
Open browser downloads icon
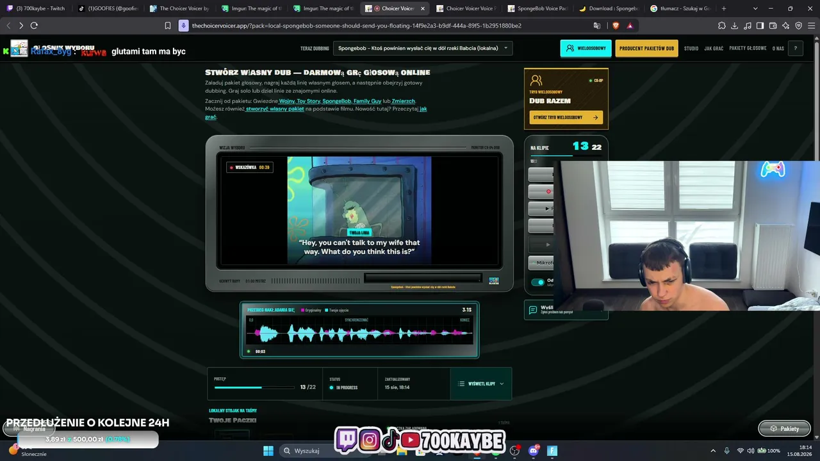click(735, 26)
